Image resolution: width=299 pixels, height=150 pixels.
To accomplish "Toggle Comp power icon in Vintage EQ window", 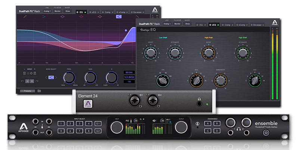I will [x=223, y=25].
